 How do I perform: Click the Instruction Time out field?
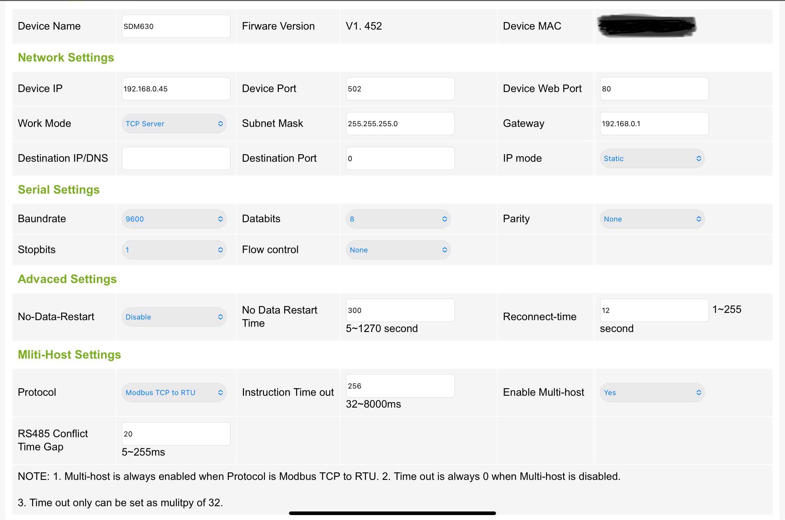[x=400, y=386]
